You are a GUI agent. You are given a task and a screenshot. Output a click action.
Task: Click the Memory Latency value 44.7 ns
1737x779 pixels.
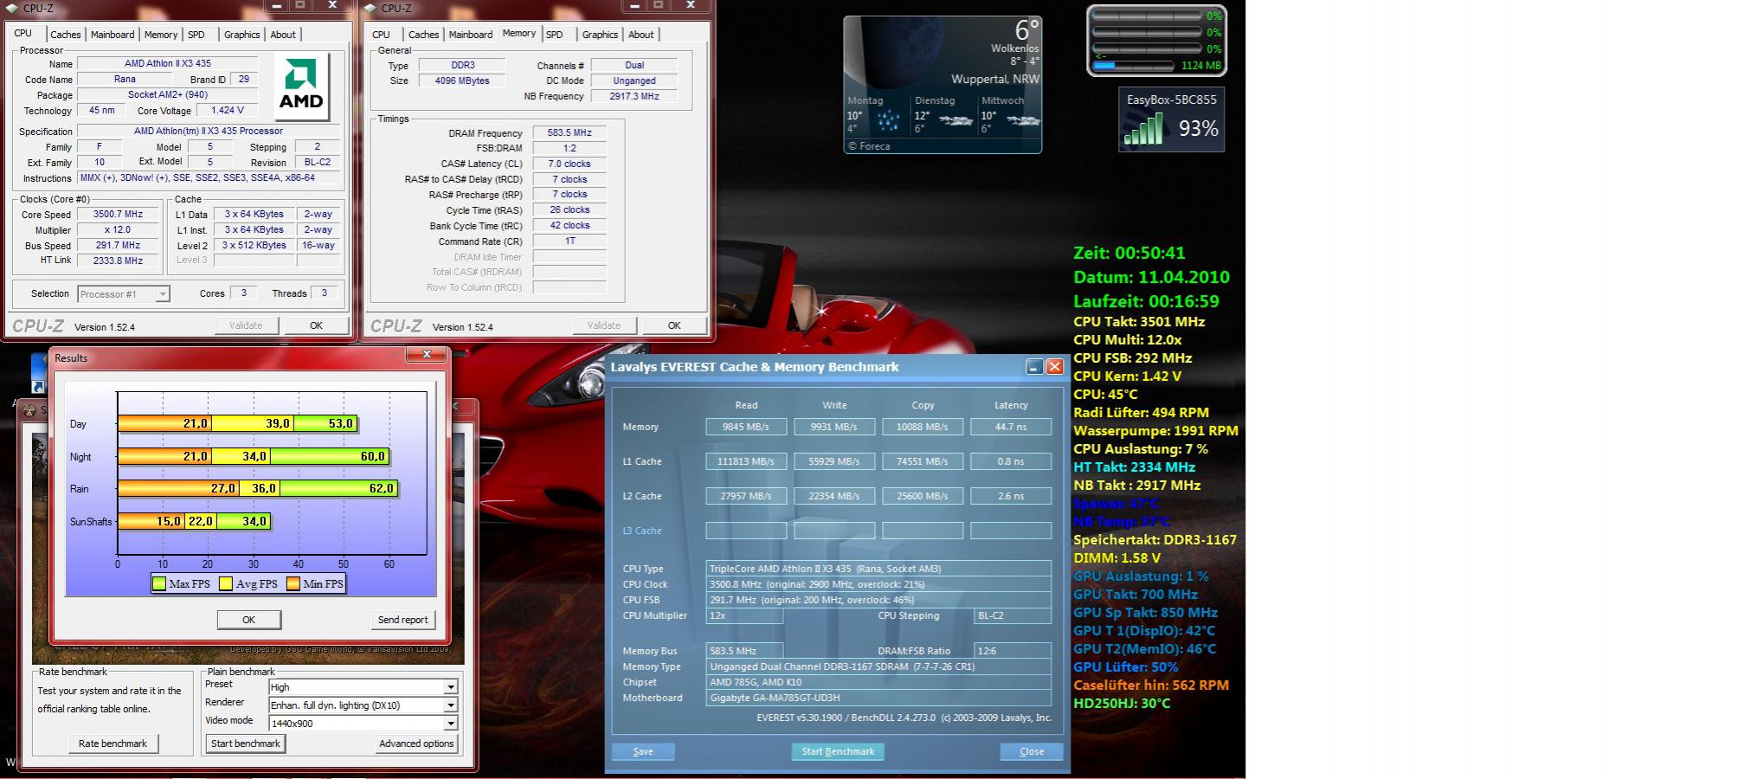[1011, 427]
